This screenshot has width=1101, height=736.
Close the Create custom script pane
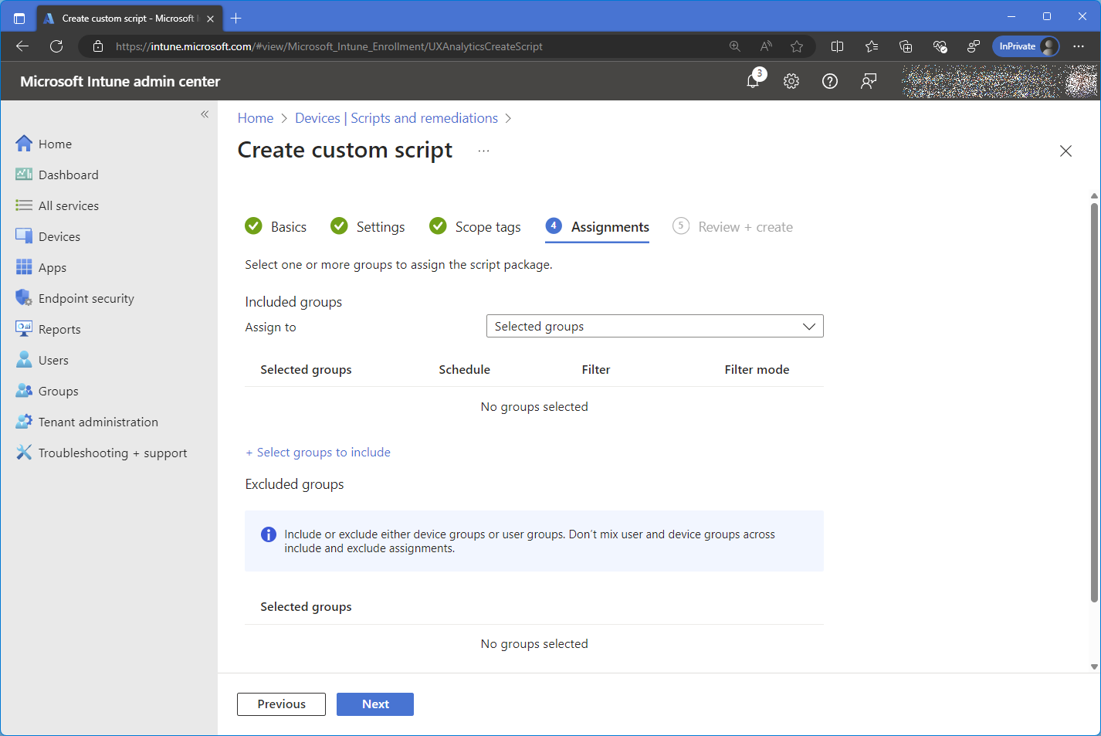(x=1065, y=151)
